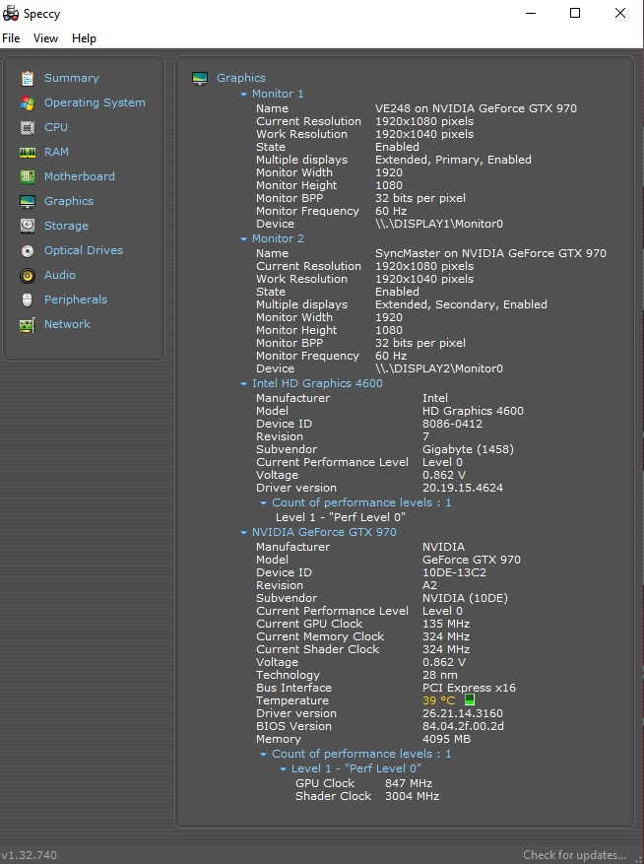Click the Check for updates link
644x864 pixels.
tap(575, 854)
